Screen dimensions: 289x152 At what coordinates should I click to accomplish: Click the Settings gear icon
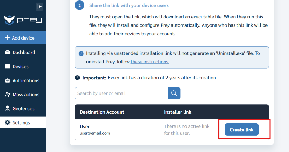pyautogui.click(x=8, y=122)
